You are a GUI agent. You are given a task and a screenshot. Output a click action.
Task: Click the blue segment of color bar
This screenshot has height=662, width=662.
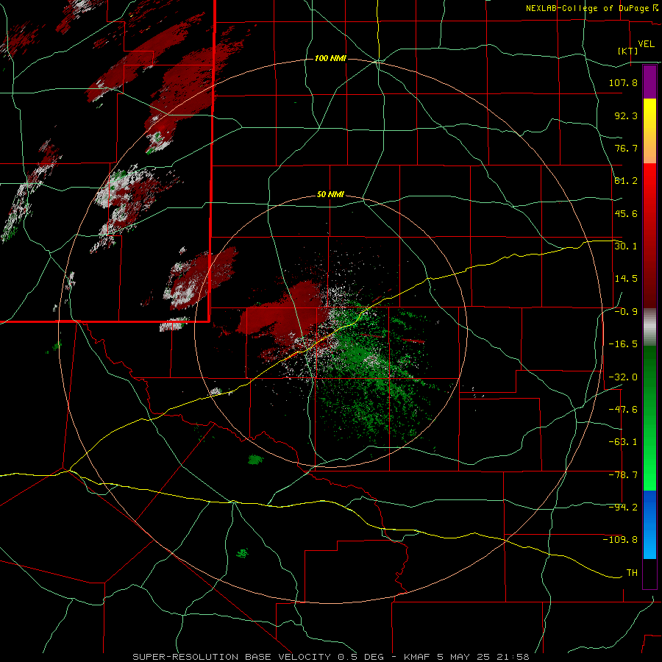click(x=649, y=524)
